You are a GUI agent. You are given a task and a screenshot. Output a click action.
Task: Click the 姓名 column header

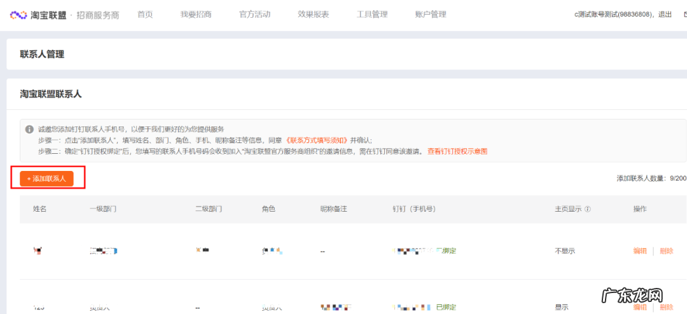coord(40,209)
